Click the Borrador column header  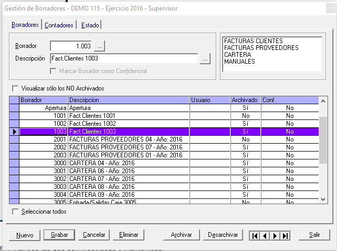43,100
